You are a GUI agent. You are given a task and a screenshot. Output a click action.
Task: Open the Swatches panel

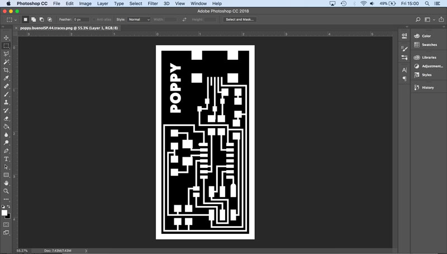[428, 45]
